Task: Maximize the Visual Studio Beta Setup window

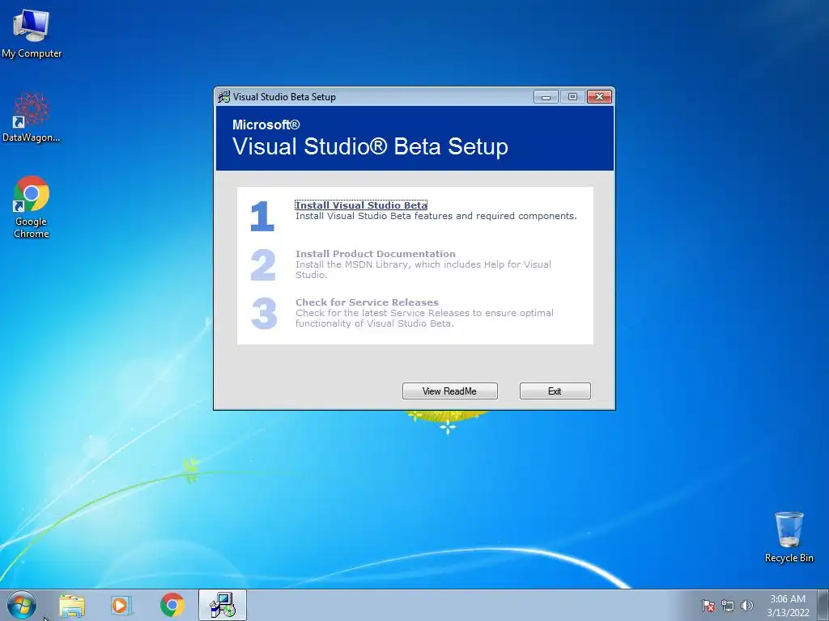Action: pyautogui.click(x=572, y=97)
